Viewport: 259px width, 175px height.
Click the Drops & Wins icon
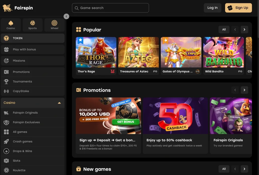[x=6, y=151]
